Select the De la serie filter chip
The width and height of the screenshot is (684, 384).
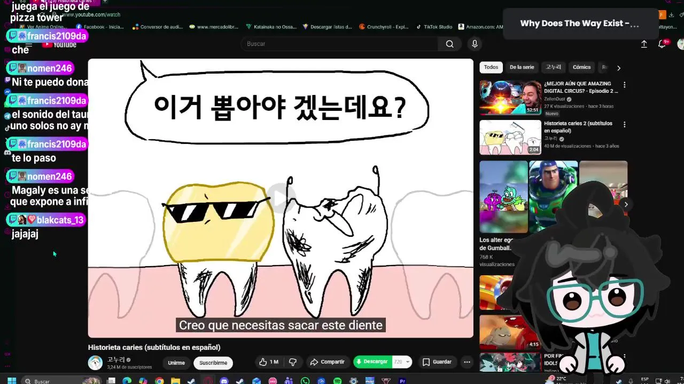pyautogui.click(x=522, y=67)
